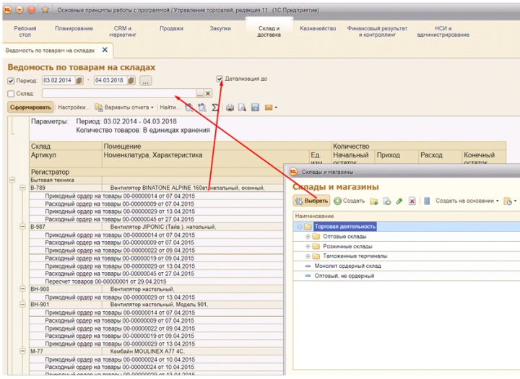The image size is (520, 379).
Task: Toggle the Детализация до checkbox
Action: coord(220,79)
